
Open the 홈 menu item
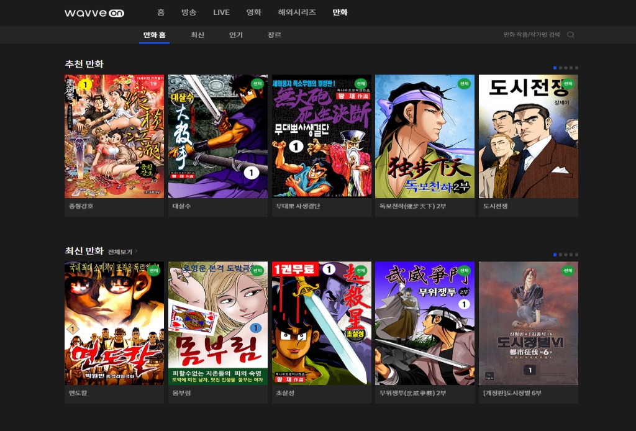161,12
